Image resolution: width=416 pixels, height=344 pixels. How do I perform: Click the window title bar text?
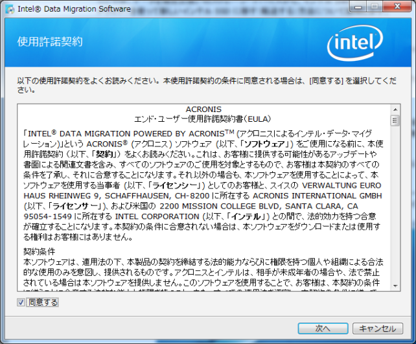pos(74,9)
